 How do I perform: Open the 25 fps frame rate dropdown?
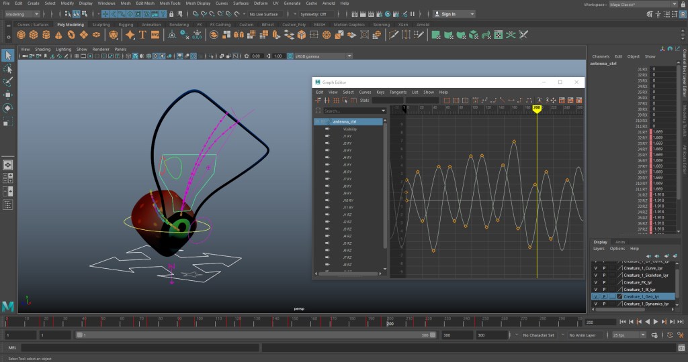630,335
